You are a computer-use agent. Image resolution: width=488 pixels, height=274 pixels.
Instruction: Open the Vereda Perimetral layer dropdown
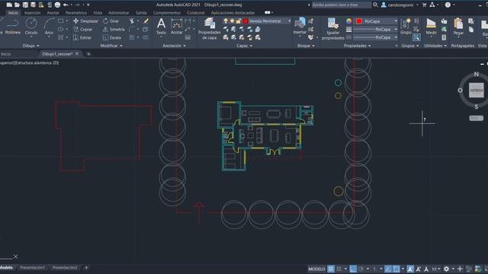point(257,21)
